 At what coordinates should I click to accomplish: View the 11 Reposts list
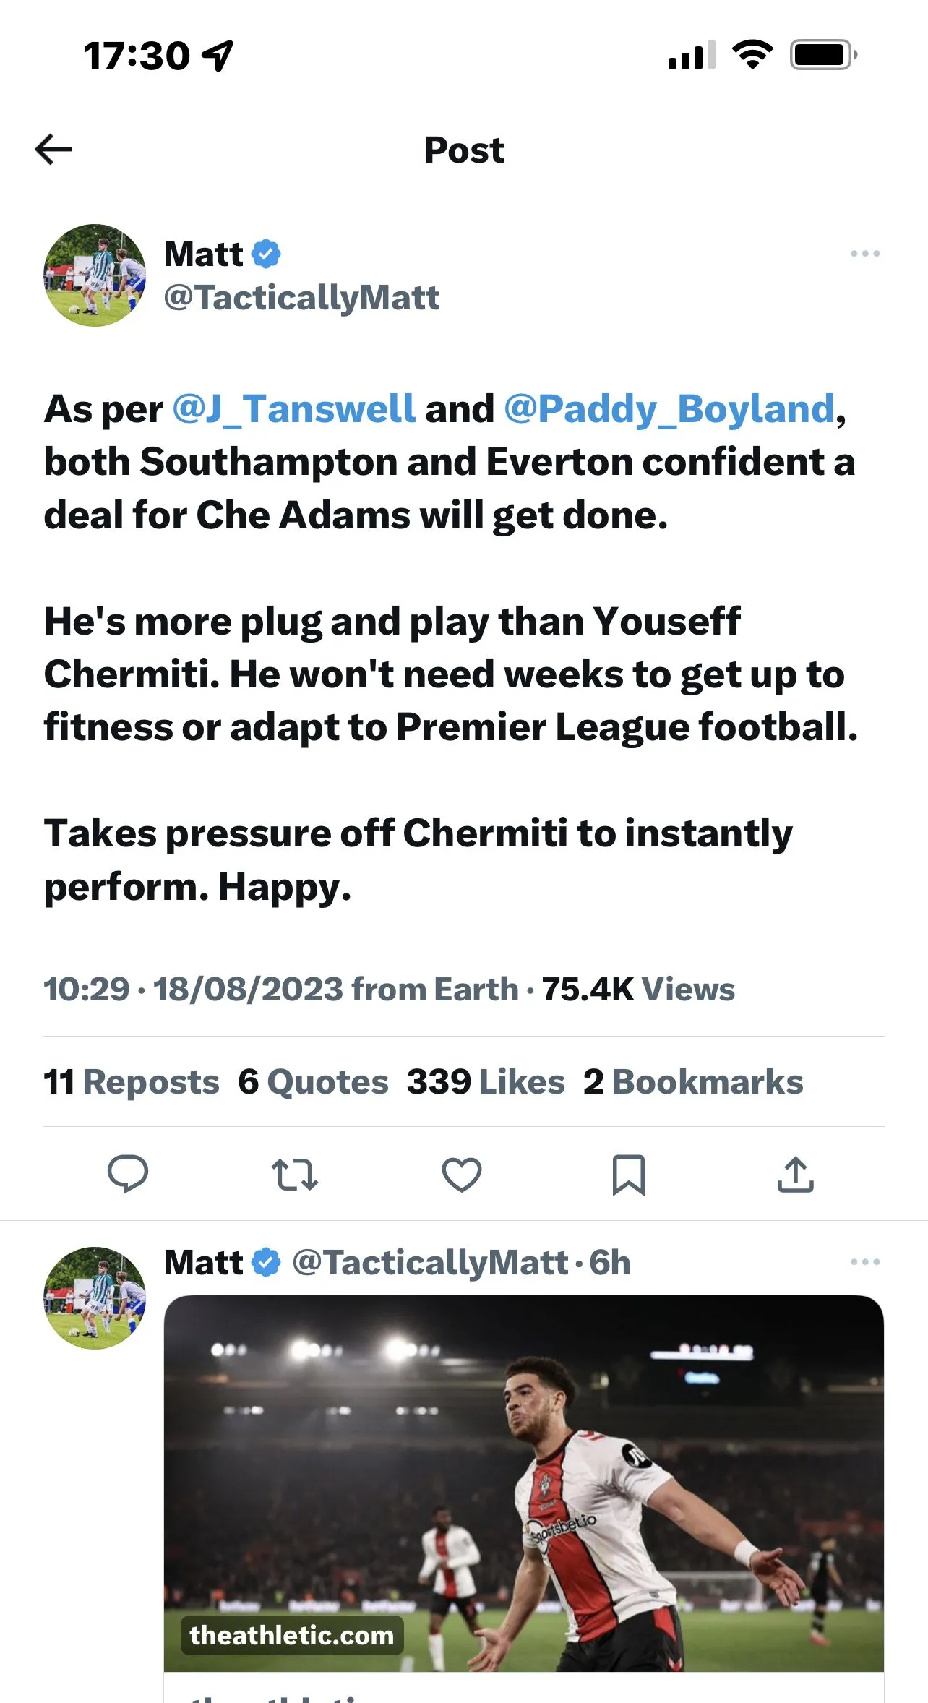point(132,1082)
